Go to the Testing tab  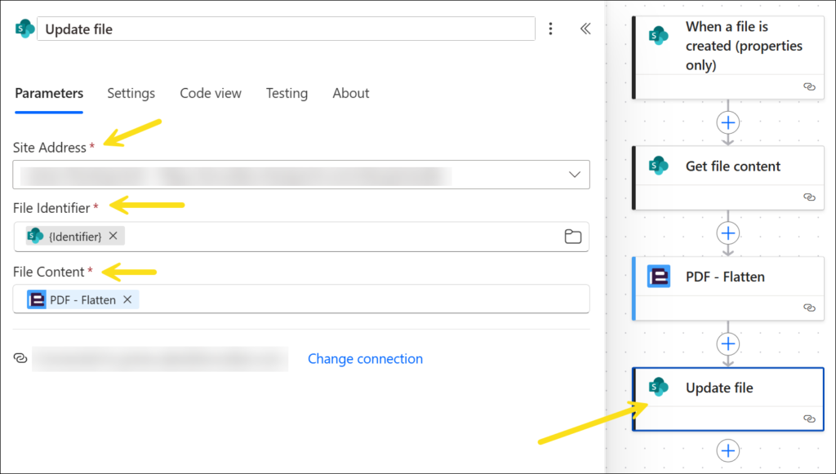(287, 93)
